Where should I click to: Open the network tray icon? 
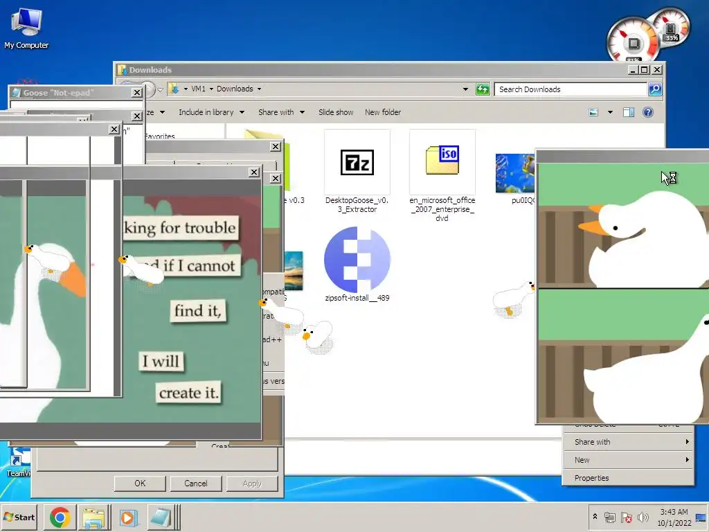click(610, 517)
